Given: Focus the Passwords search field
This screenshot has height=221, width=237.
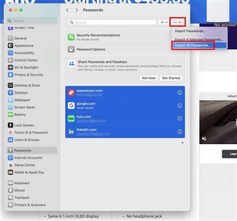Looking at the screenshot, I should (112, 22).
